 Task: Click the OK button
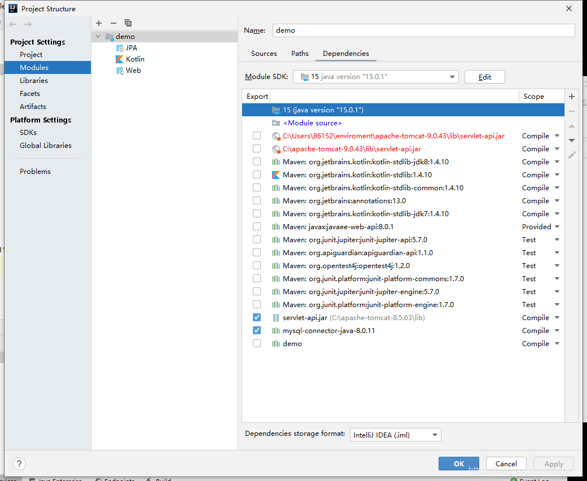point(458,464)
